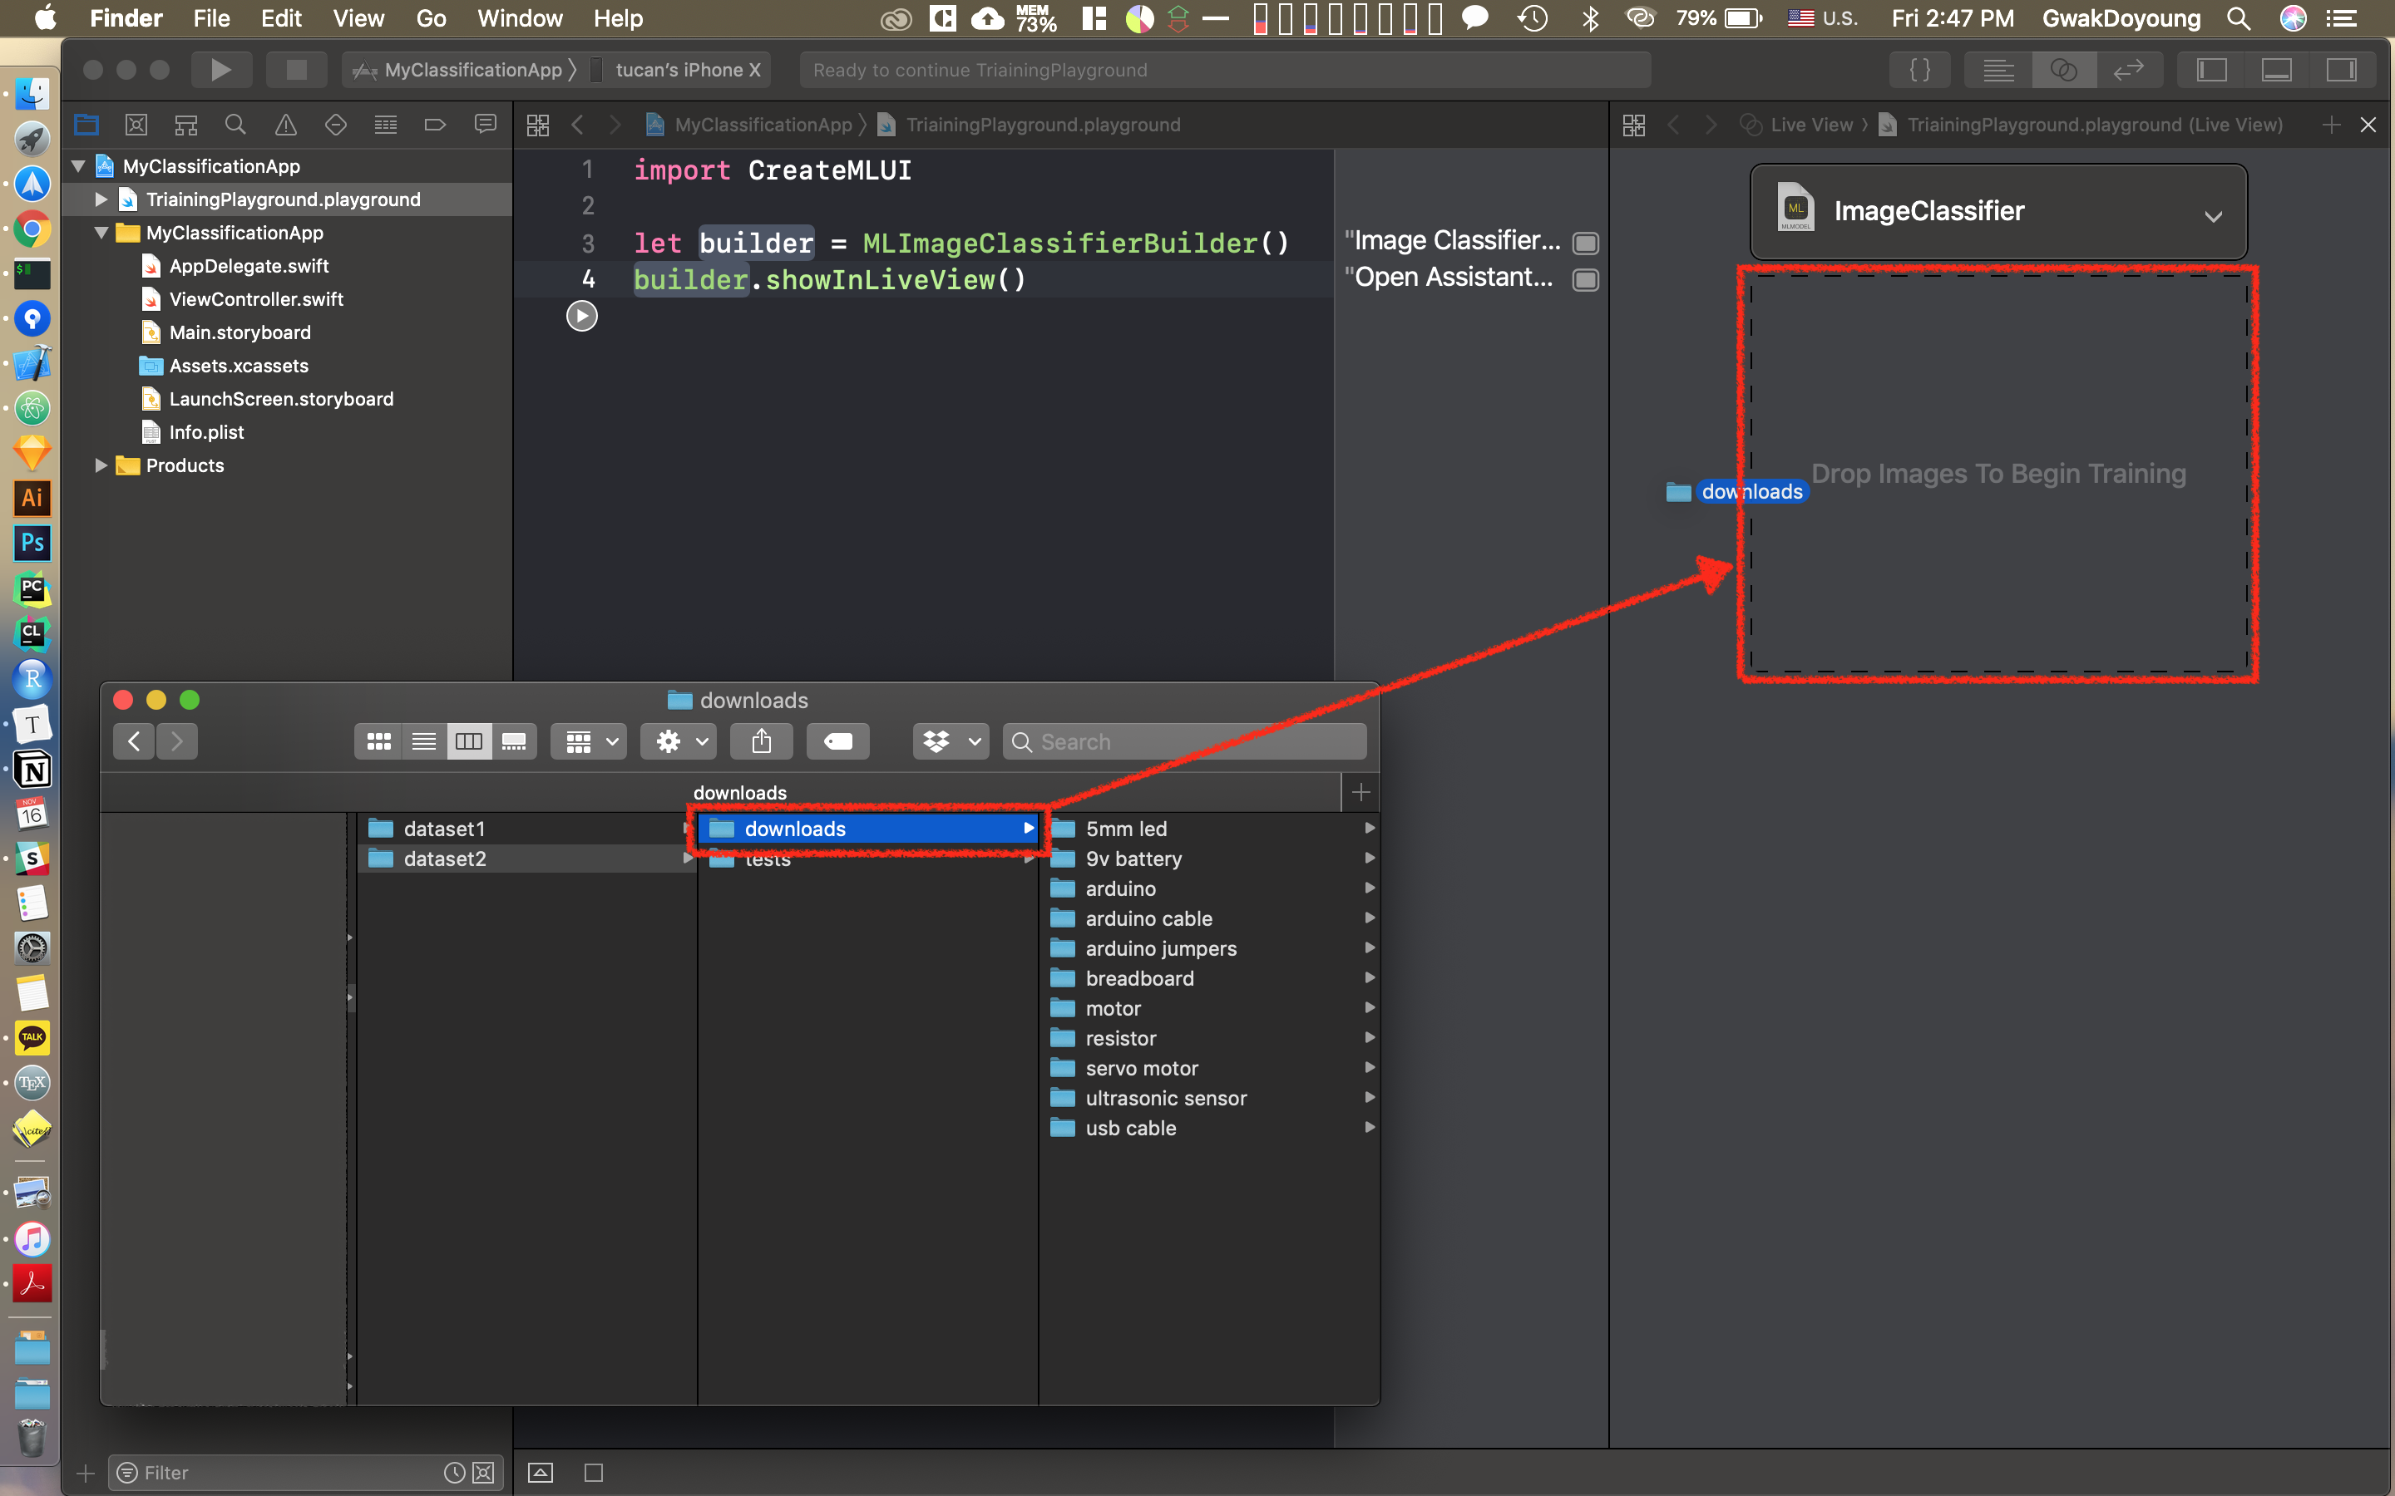The height and width of the screenshot is (1496, 2395).
Task: Open the Find navigator magnifier icon
Action: click(x=235, y=125)
